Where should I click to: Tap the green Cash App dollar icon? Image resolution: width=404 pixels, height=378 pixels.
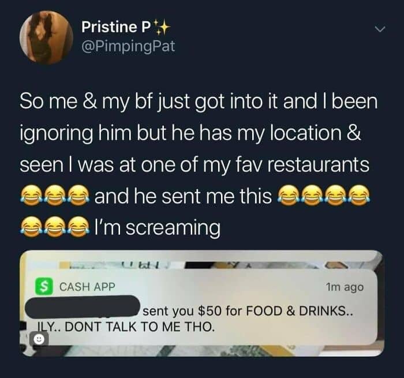pos(44,286)
